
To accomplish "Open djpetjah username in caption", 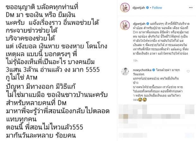I will click(139, 24).
